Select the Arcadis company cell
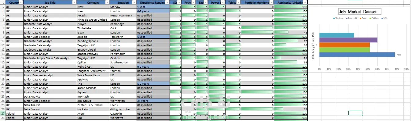Viewport: 411px width, 121px height. click(x=93, y=15)
